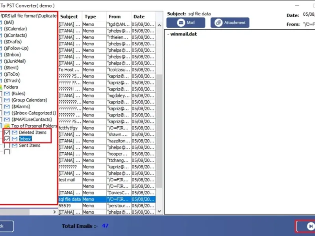Select the '55519' email row
The height and width of the screenshot is (236, 315).
point(107,206)
